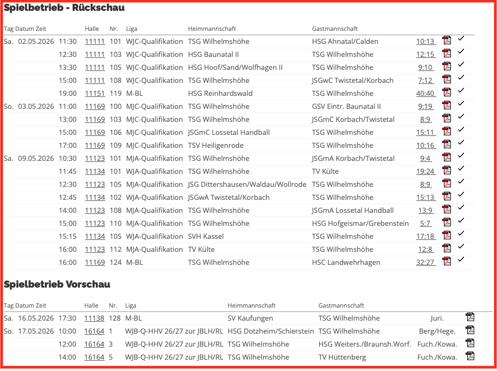
Task: Open PDF report for TV Külte 19:24 game
Action: (x=447, y=170)
